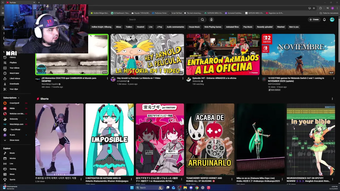Open the NMás subscription channel
The height and width of the screenshot is (191, 340).
[12, 108]
